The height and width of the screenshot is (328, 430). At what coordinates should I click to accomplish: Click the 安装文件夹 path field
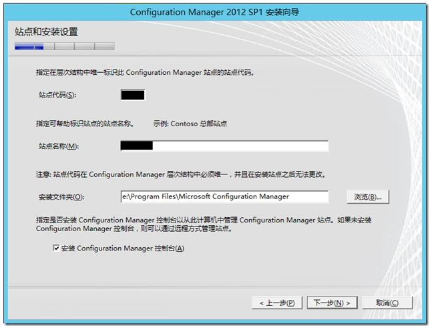(224, 196)
